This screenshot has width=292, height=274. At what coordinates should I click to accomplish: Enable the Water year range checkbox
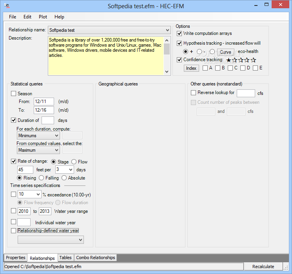point(13,211)
